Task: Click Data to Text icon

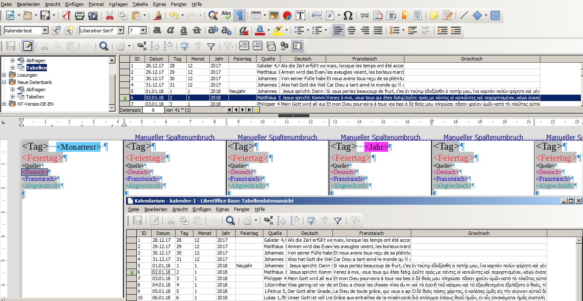Action: click(x=244, y=46)
